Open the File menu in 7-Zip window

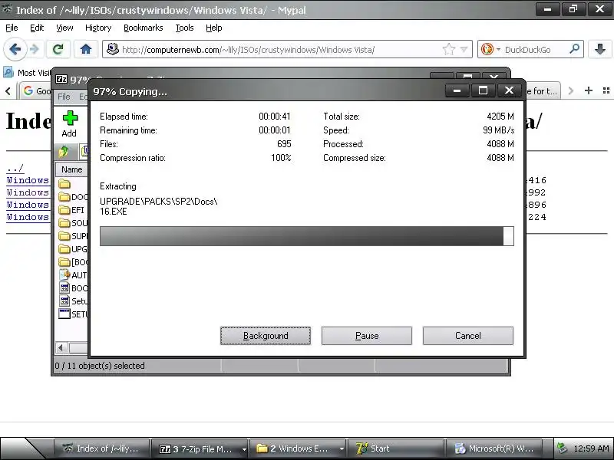coord(64,97)
